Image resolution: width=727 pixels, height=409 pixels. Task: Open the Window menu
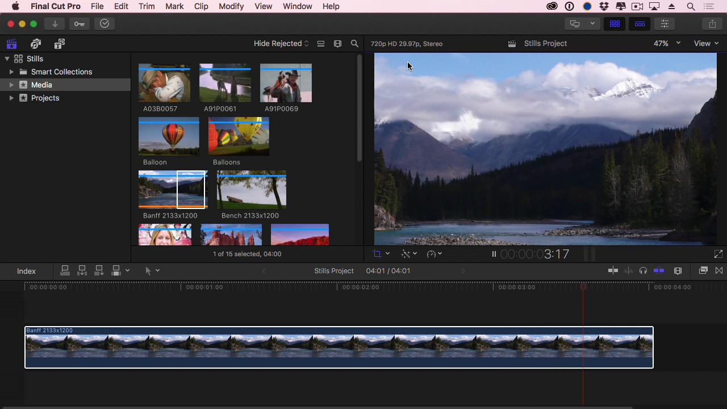[298, 6]
